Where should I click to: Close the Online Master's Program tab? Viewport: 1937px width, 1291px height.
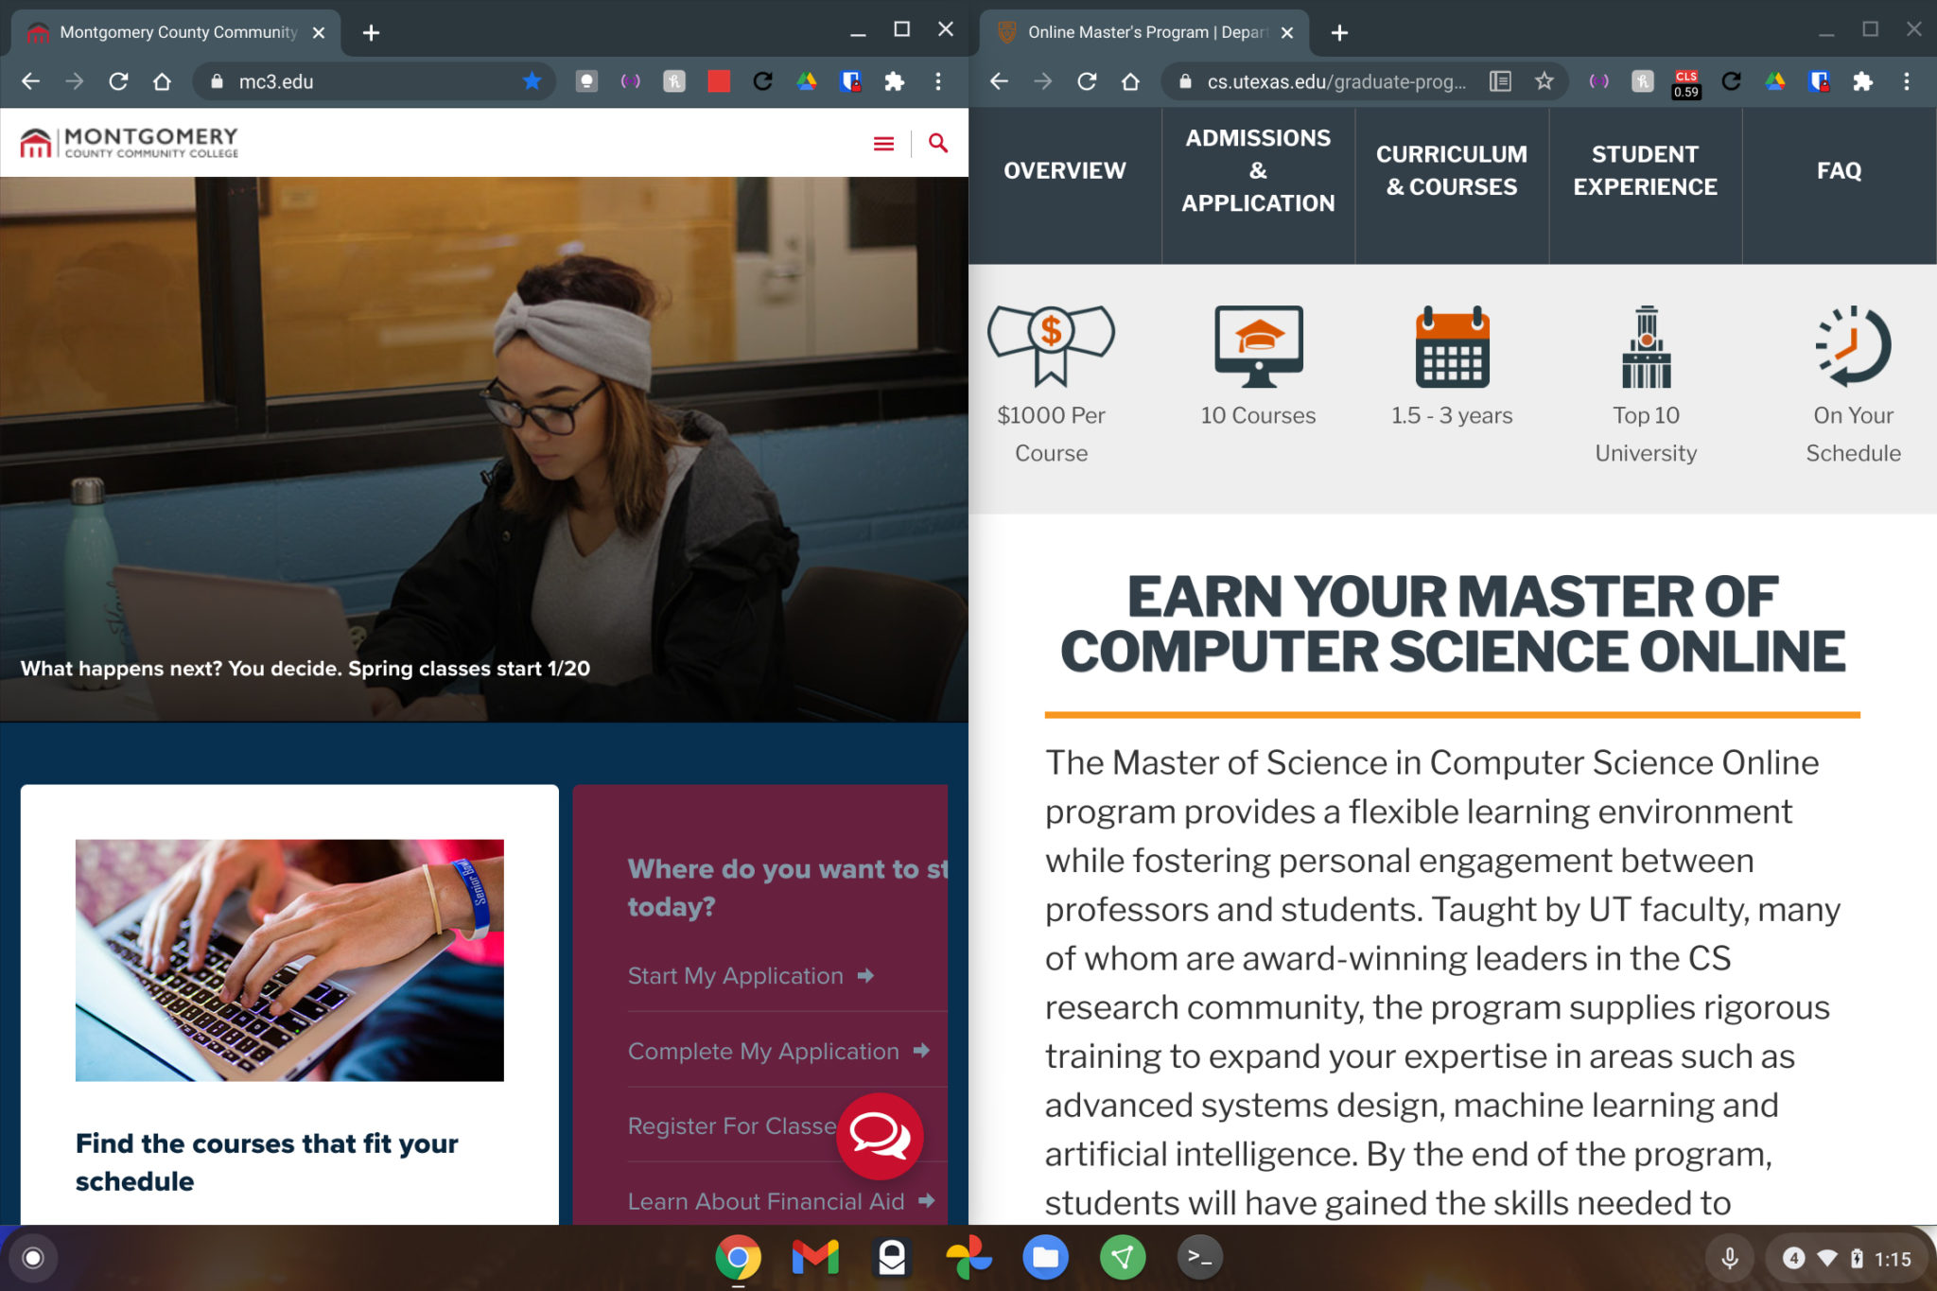[1287, 33]
